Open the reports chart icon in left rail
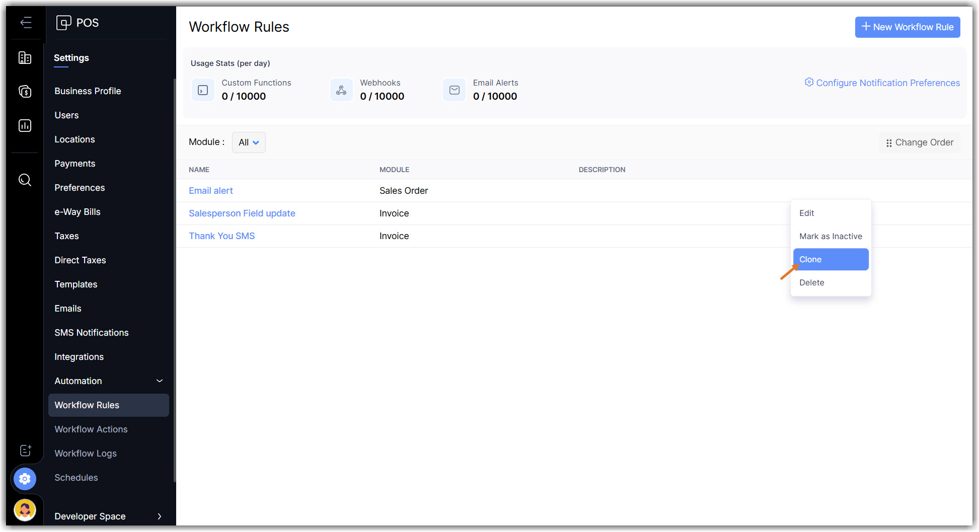Viewport: 979px width, 532px height. click(x=25, y=125)
